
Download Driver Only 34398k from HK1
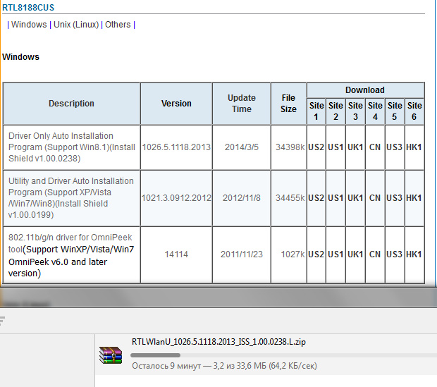[x=414, y=147]
